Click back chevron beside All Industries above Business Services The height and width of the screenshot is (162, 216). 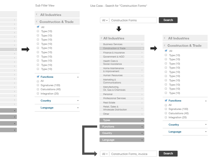101,38
